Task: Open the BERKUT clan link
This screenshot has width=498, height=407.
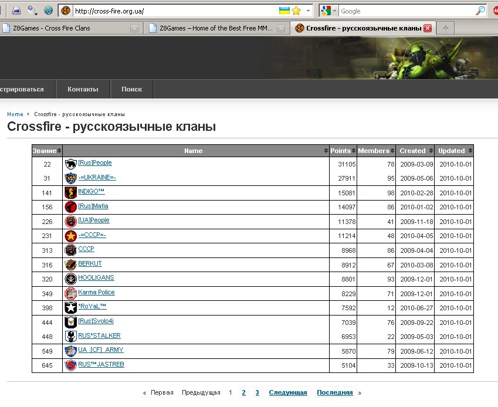Action: (x=90, y=263)
